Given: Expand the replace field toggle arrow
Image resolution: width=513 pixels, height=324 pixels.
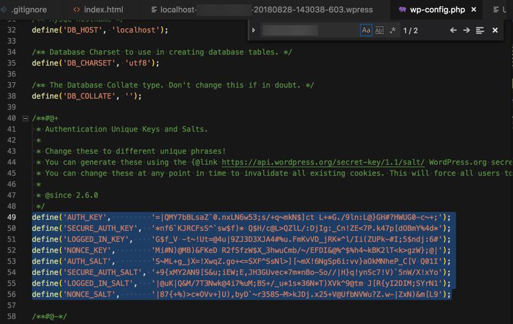Looking at the screenshot, I should click(x=254, y=30).
